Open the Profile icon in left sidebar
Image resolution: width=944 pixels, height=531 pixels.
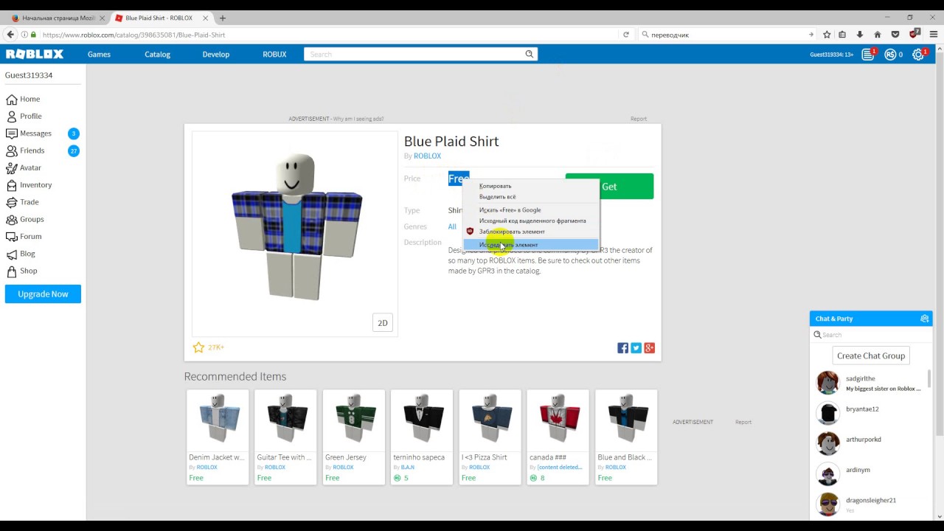pyautogui.click(x=11, y=117)
